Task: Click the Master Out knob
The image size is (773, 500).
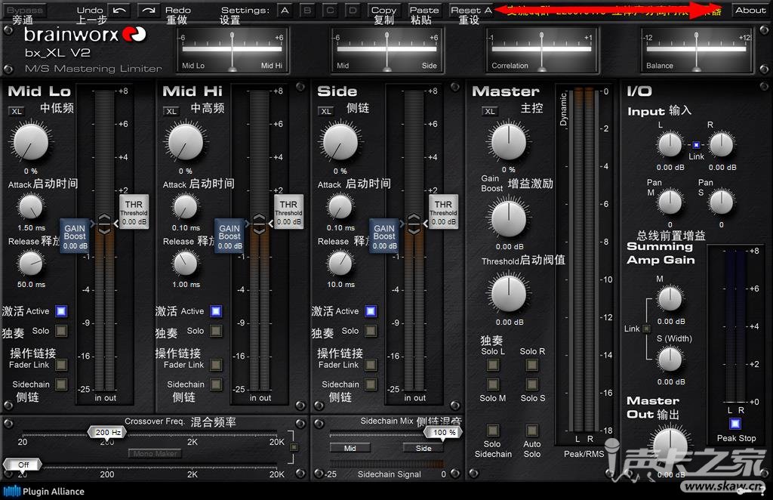Action: tap(670, 446)
